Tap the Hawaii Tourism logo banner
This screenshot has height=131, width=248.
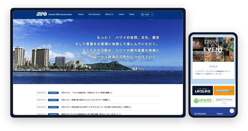[224, 101]
